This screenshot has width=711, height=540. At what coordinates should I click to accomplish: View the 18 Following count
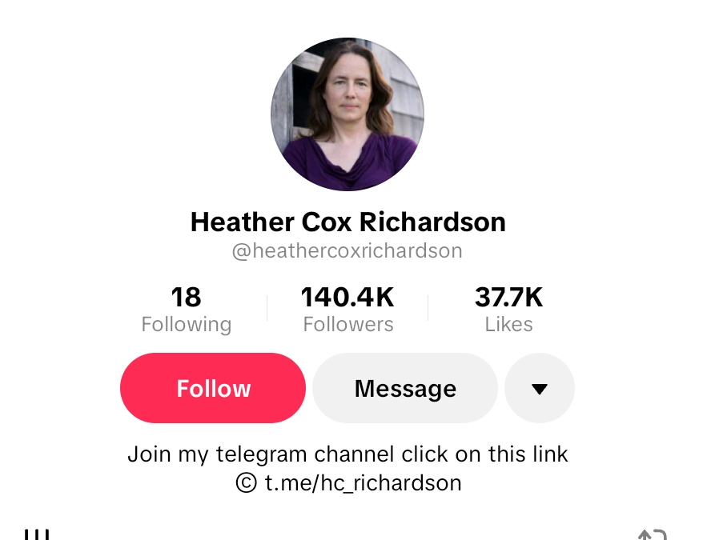coord(186,297)
